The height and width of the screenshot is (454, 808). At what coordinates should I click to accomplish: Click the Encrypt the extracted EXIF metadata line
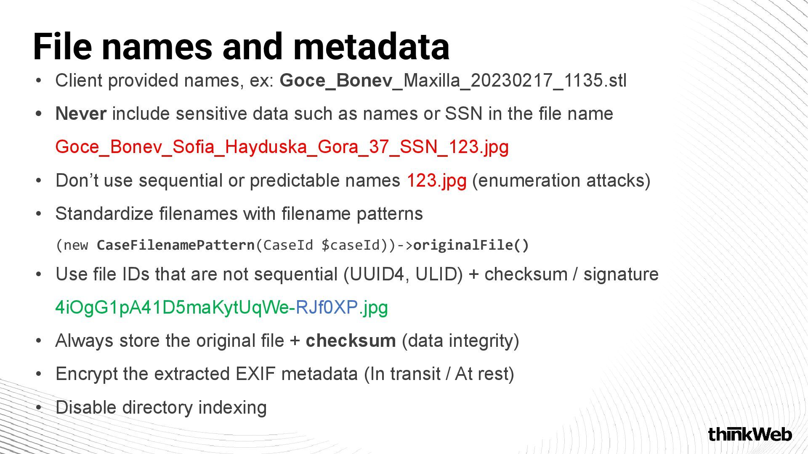[284, 374]
